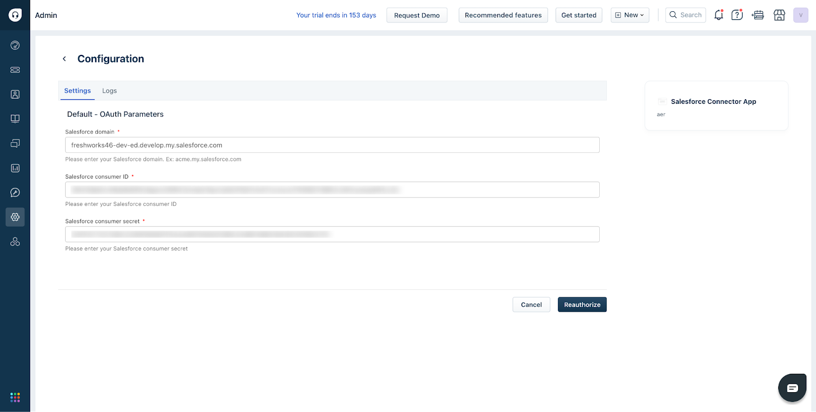816x412 pixels.
Task: Open the Apps sidebar icon above the switcher
Action: (x=15, y=241)
